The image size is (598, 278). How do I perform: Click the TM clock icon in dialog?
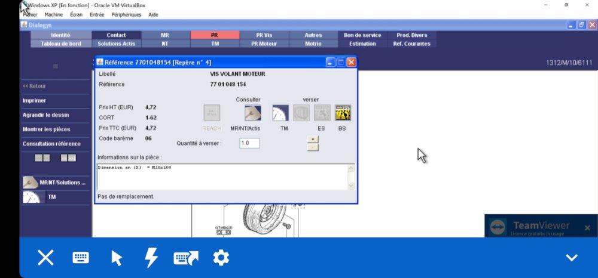[x=280, y=113]
